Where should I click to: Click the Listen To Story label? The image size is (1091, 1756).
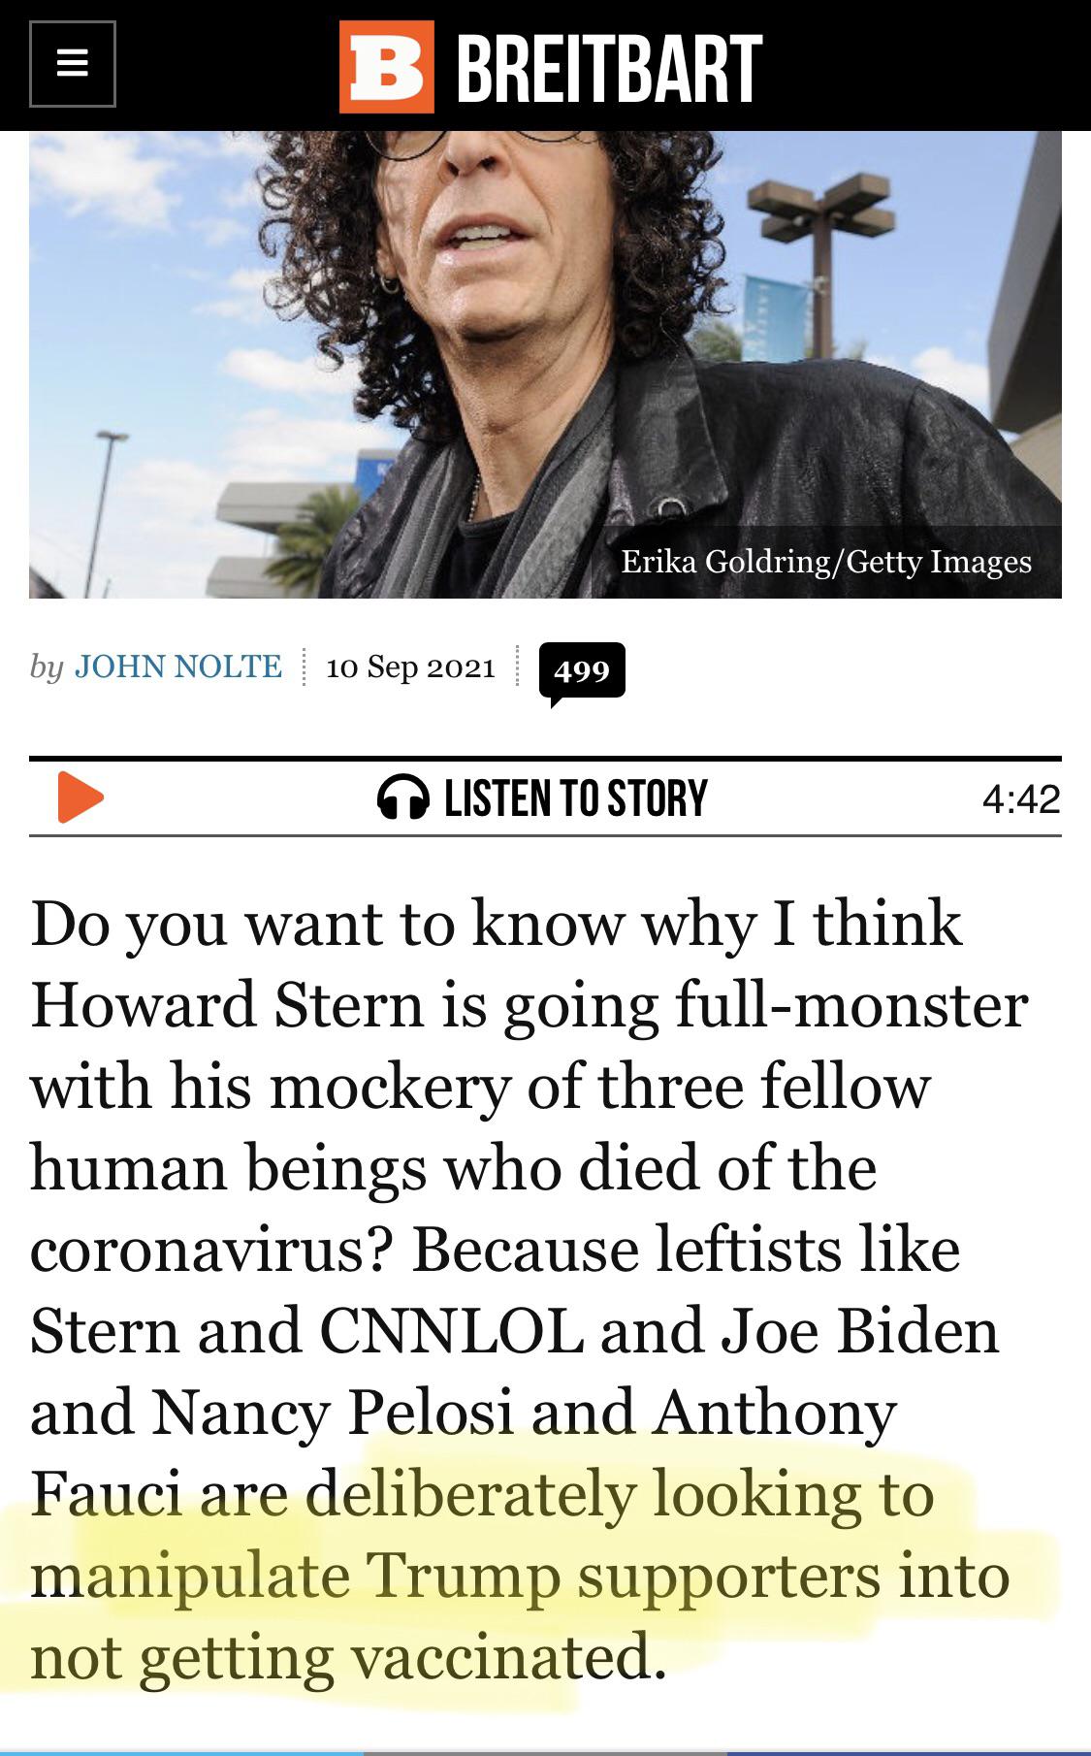576,797
